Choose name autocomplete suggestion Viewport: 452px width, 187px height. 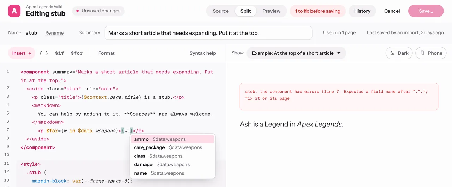coord(173,173)
